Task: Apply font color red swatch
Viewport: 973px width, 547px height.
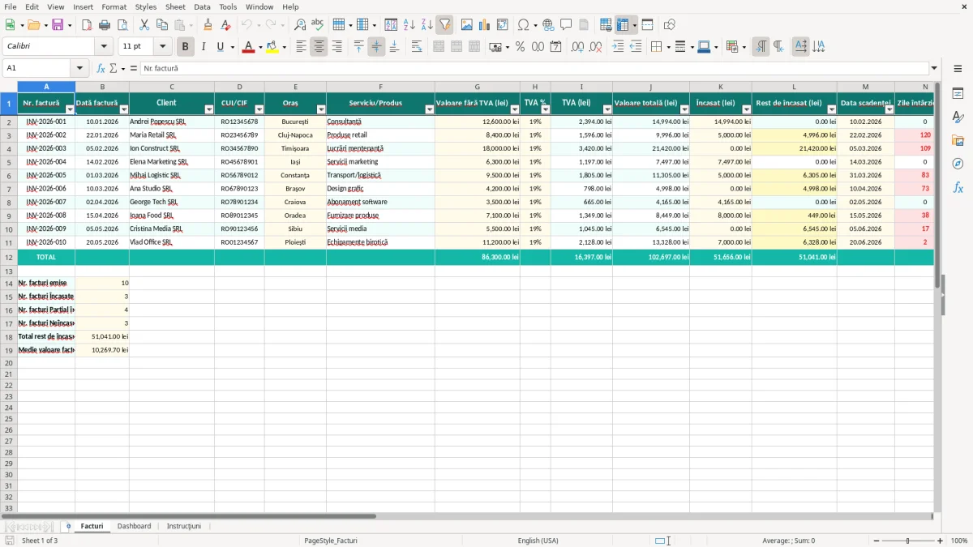Action: (248, 47)
